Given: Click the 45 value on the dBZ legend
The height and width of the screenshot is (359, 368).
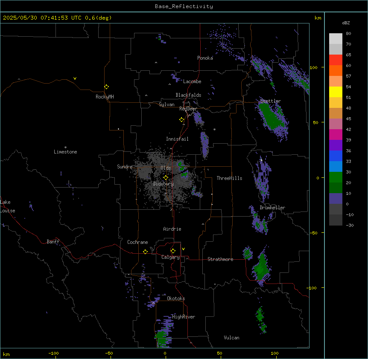Looking at the screenshot, I should (348, 119).
